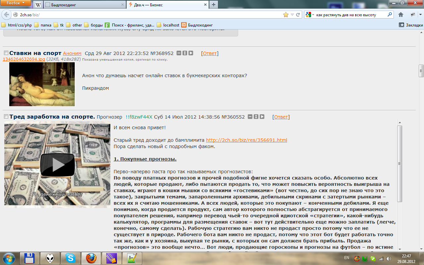Viewport: 424px width, 265px height.
Task: Click the red blocked circle tray icon
Action: (x=357, y=258)
